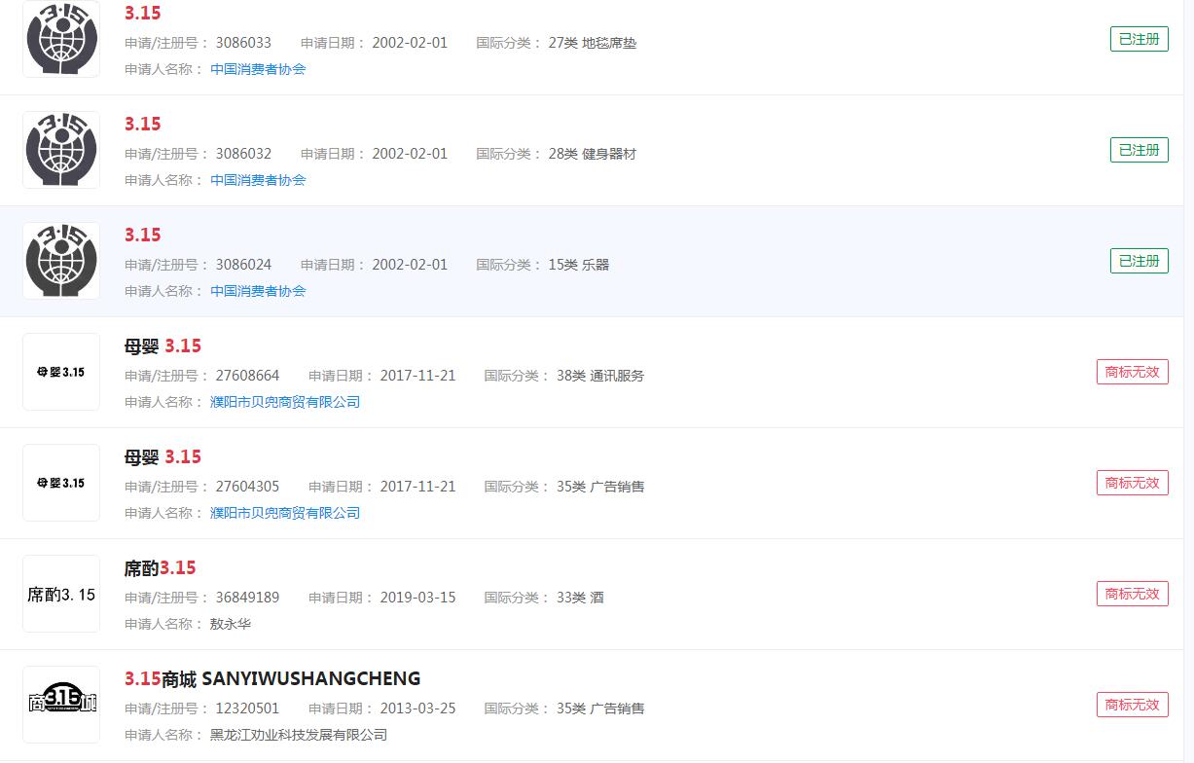Open applicant 濮阳市贝兜商贸有限公司 for registration 27608664
This screenshot has height=763, width=1194.
(285, 402)
